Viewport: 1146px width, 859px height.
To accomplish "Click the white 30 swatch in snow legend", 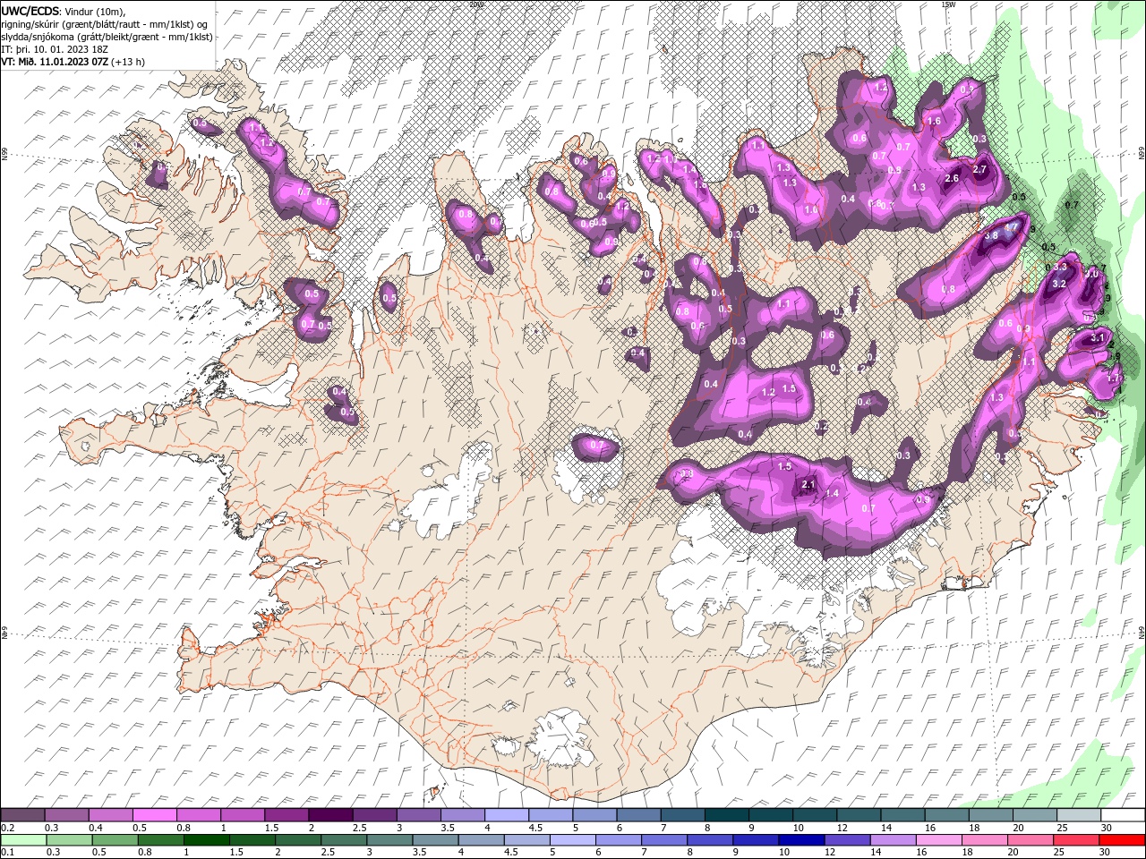I will (x=1123, y=815).
